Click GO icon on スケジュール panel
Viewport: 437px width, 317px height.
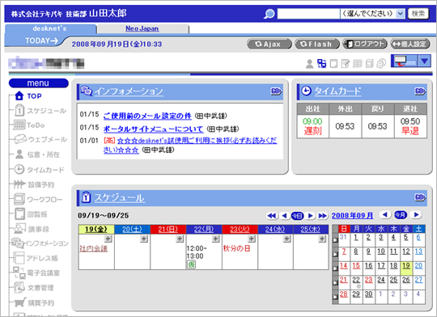coord(420,197)
